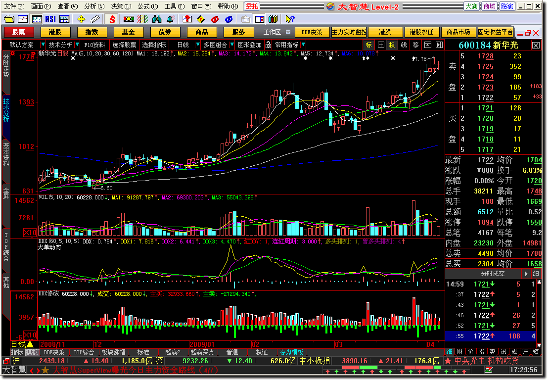
Task: Click the RSI indicator toolbar icon
Action: click(50, 19)
